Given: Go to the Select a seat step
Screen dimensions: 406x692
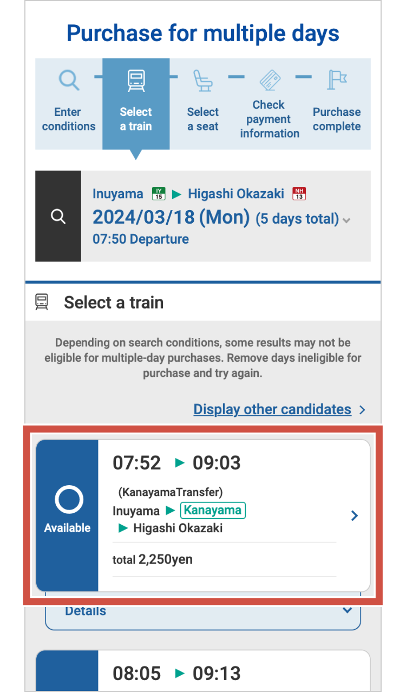Looking at the screenshot, I should 203,119.
